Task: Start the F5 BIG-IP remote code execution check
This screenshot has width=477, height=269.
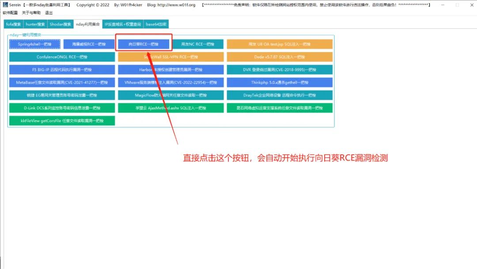Action: [62, 70]
